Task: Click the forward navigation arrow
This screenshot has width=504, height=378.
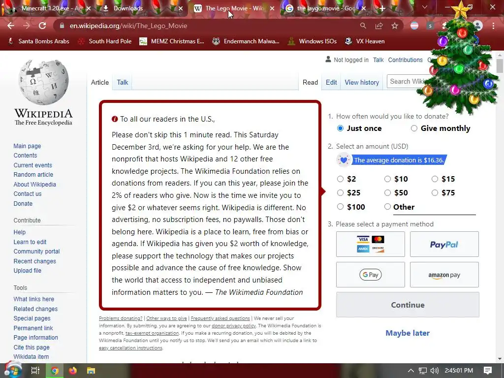Action: pyautogui.click(x=27, y=26)
